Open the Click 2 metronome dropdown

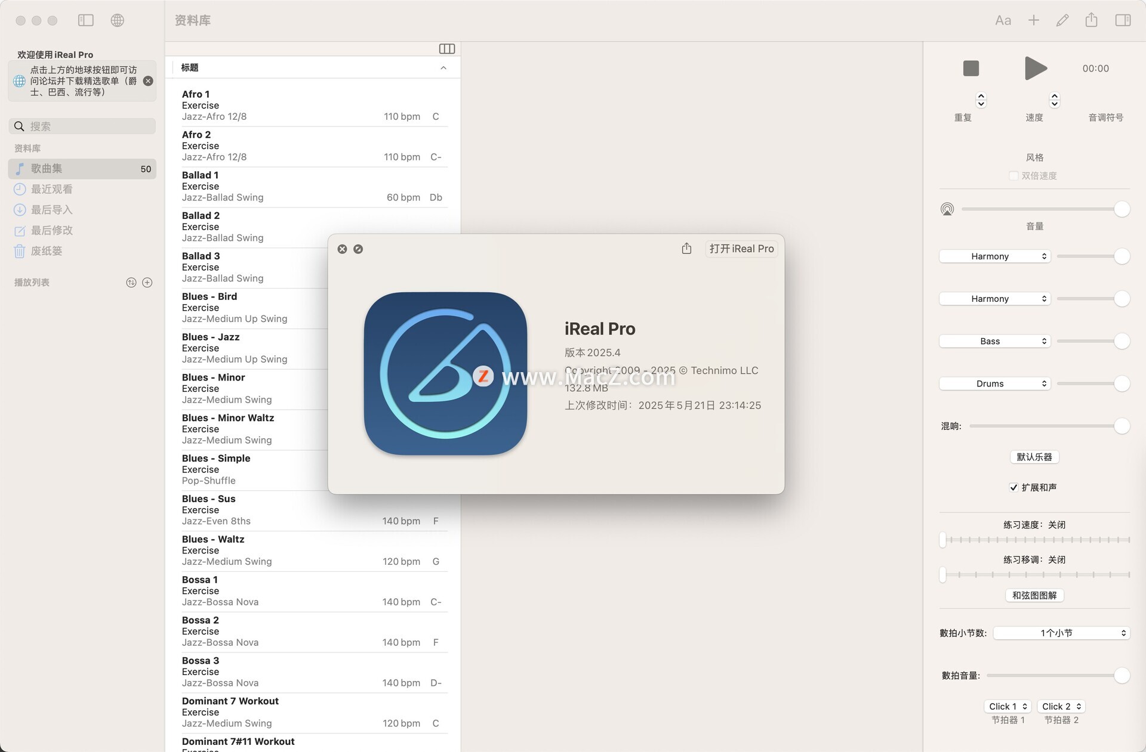tap(1061, 707)
